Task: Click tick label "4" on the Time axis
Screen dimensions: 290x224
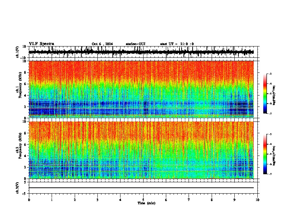Action: [120, 200]
